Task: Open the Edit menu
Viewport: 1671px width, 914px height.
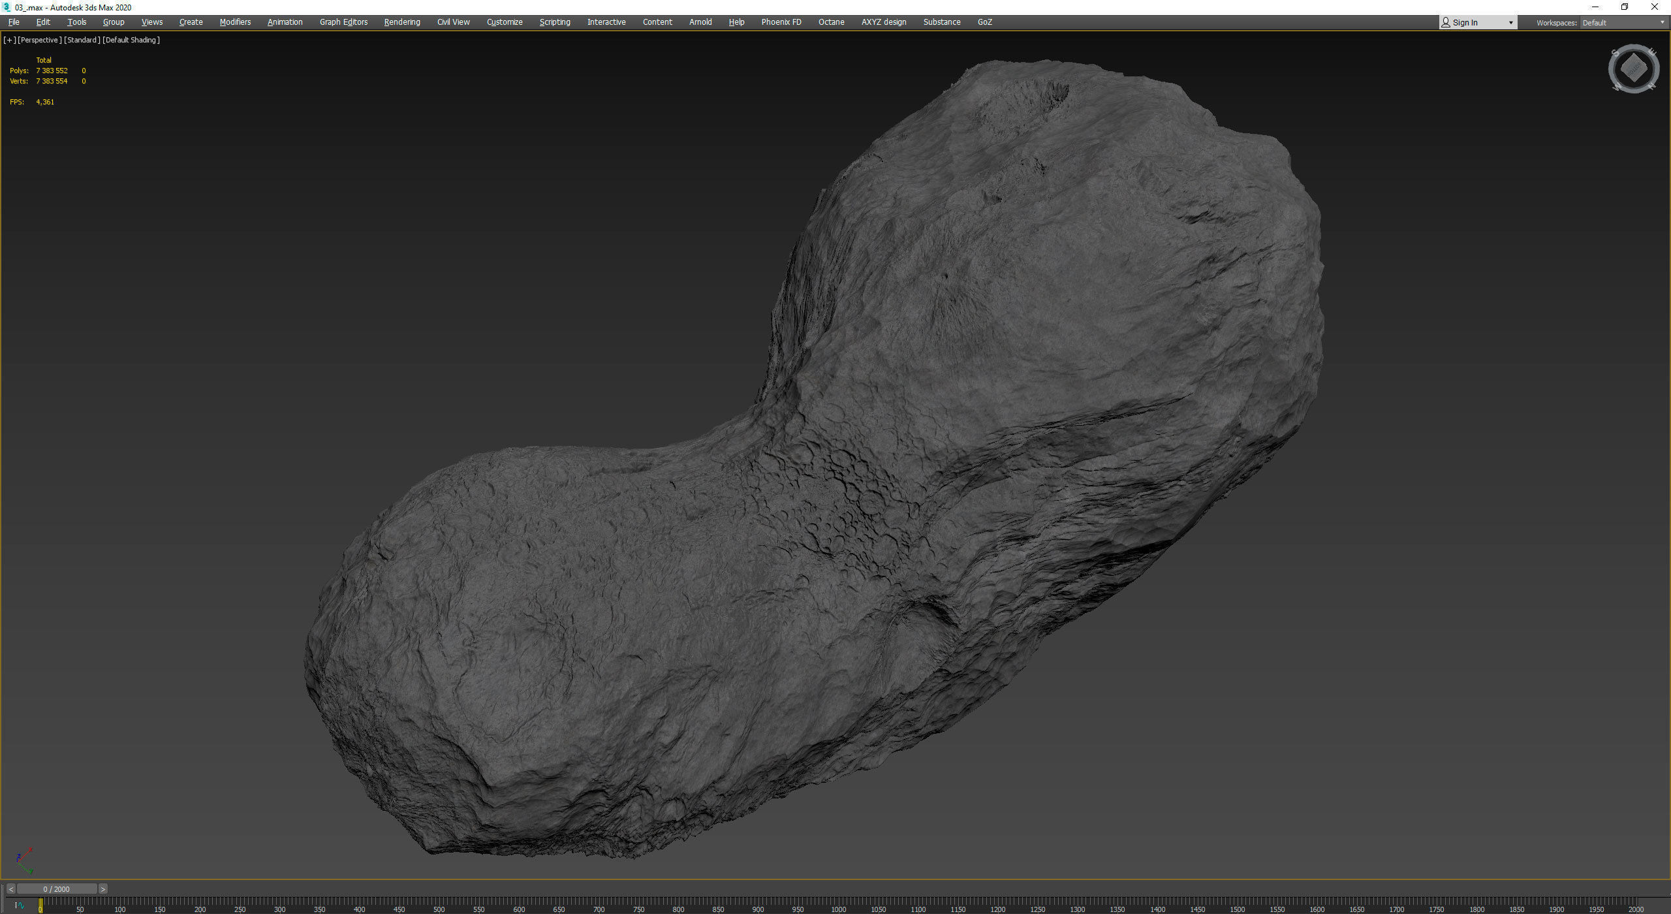Action: [x=43, y=22]
